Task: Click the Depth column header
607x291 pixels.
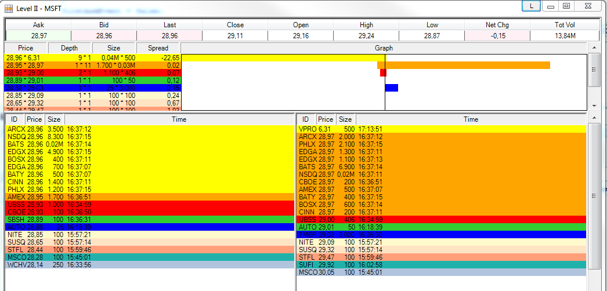Action: pos(69,48)
